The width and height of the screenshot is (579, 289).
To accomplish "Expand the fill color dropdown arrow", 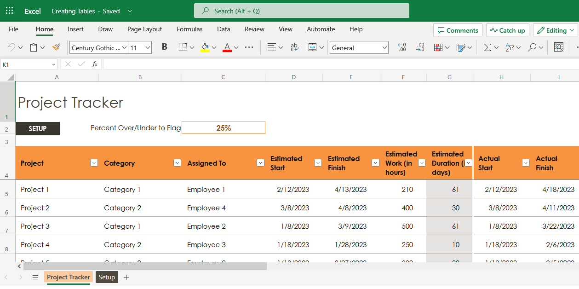I will click(214, 47).
